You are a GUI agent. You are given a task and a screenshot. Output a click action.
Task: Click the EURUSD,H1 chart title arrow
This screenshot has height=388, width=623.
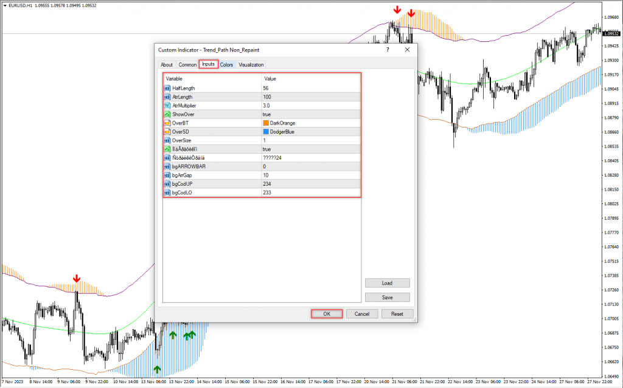coord(5,5)
